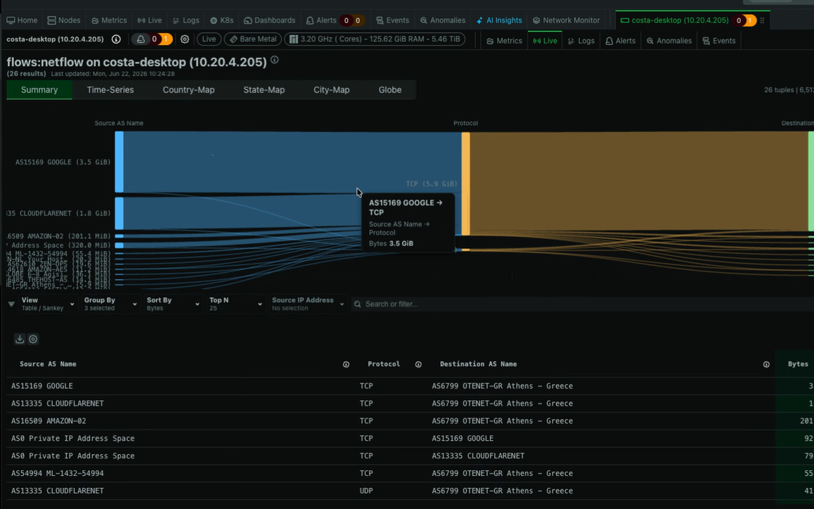Click the AS15169 GOOGLE blue Sankey node

click(119, 162)
